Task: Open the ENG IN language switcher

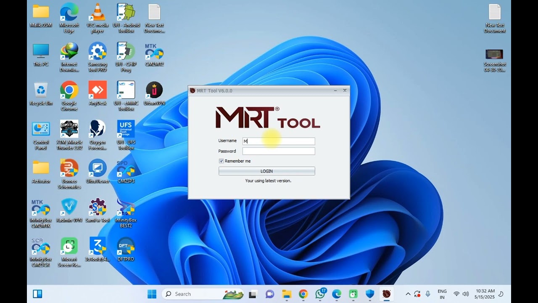Action: point(442,294)
